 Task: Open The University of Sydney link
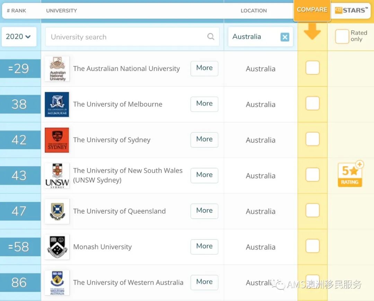click(112, 140)
